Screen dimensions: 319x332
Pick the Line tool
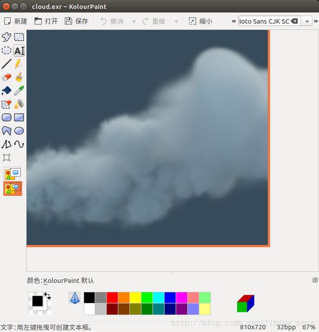[7, 64]
